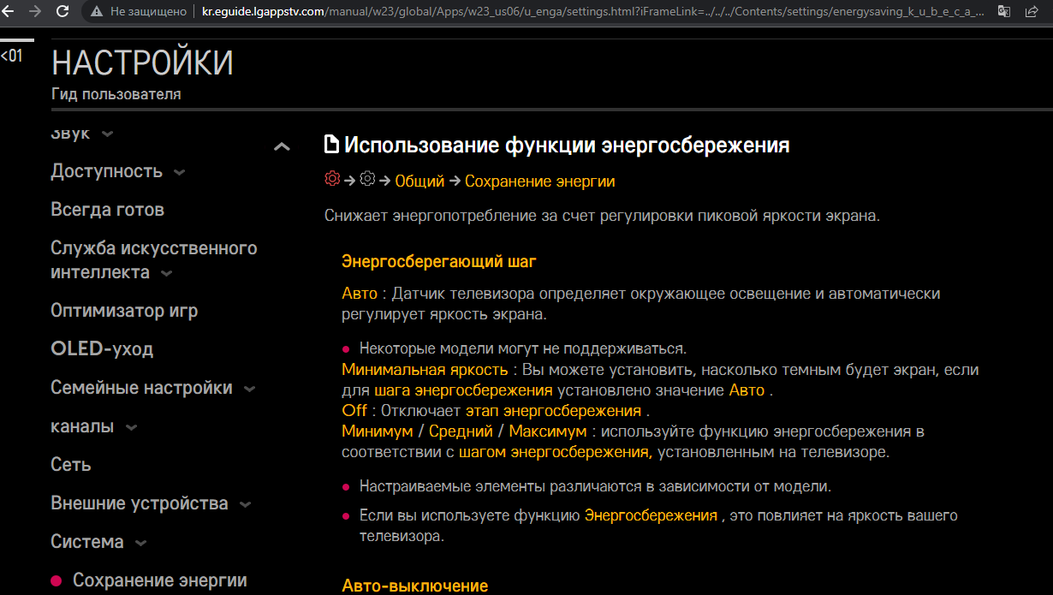The image size is (1053, 595).
Task: Expand the 'Внешние устройства' section
Action: [245, 504]
